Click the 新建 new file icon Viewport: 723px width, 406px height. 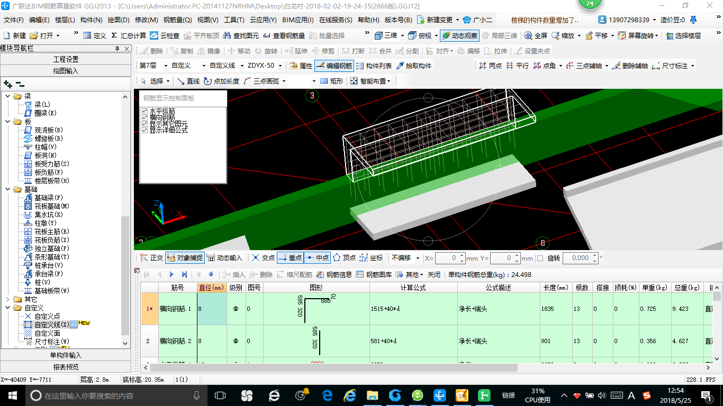pyautogui.click(x=15, y=35)
